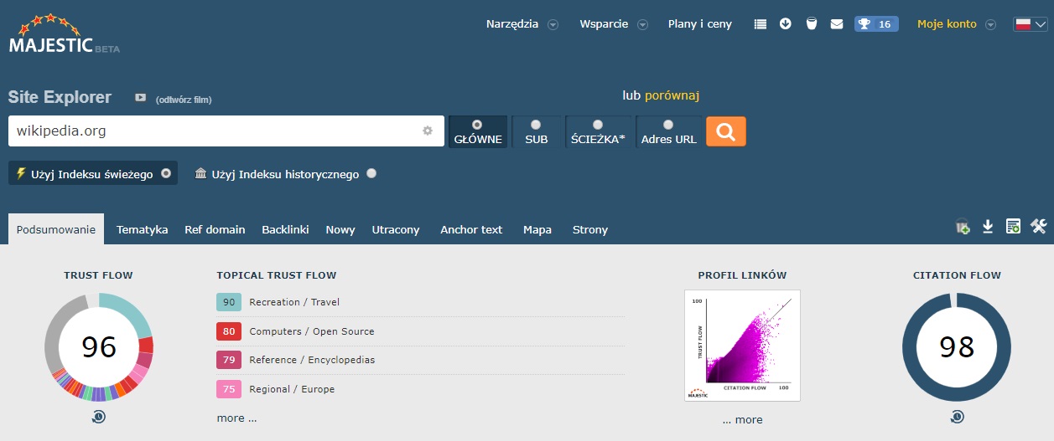Click the trophy badge showing 16
Screen dimensions: 1054x441
[876, 24]
